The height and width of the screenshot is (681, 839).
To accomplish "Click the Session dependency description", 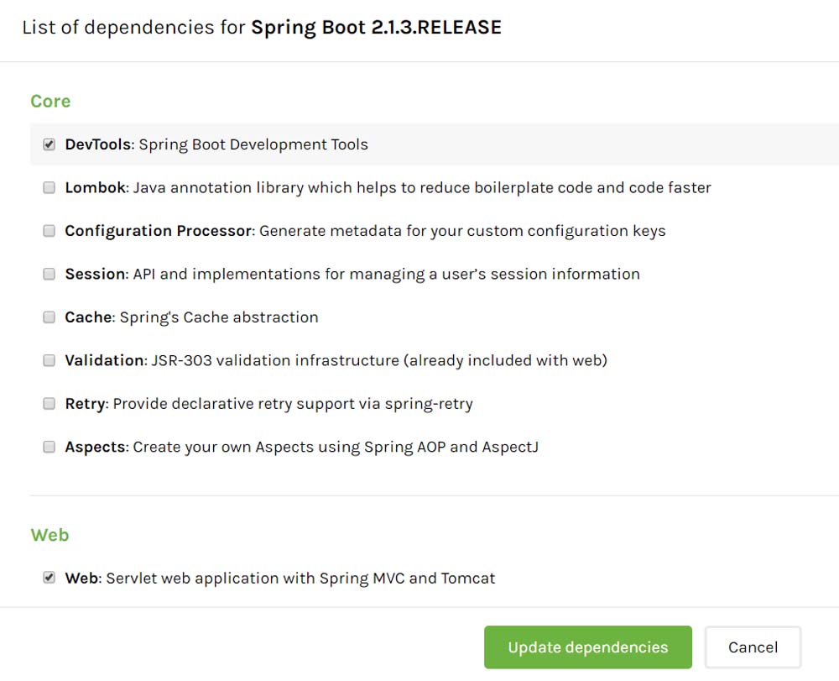I will [385, 274].
